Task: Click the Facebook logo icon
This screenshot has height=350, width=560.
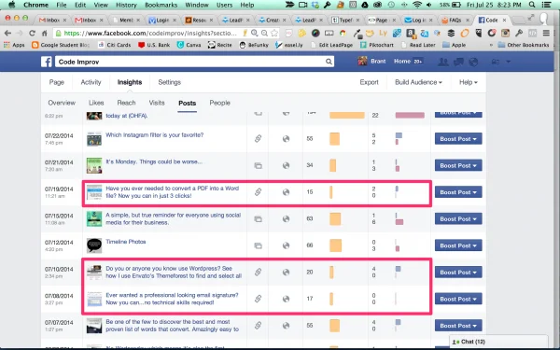Action: point(47,62)
